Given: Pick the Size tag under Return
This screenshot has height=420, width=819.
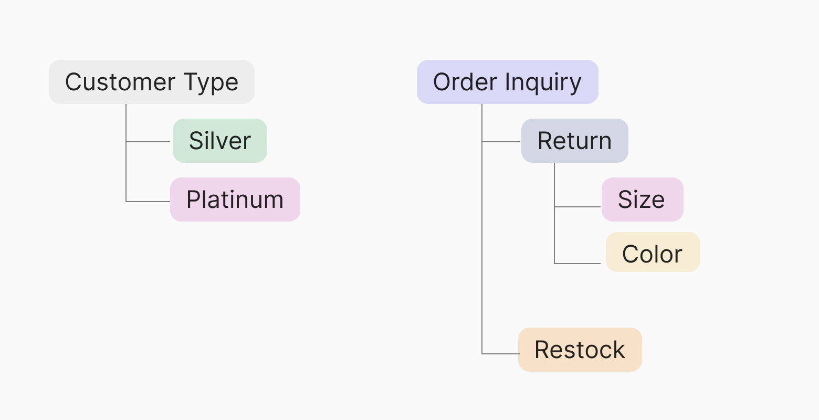Looking at the screenshot, I should 642,199.
